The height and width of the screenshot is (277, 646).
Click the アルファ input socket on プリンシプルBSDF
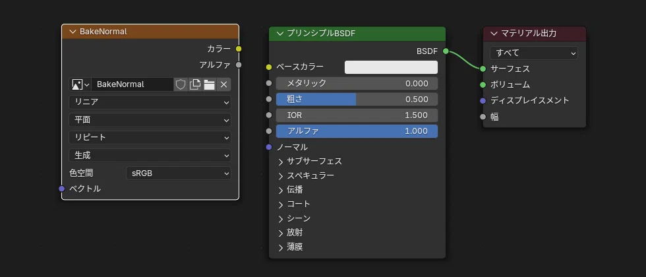pyautogui.click(x=269, y=131)
